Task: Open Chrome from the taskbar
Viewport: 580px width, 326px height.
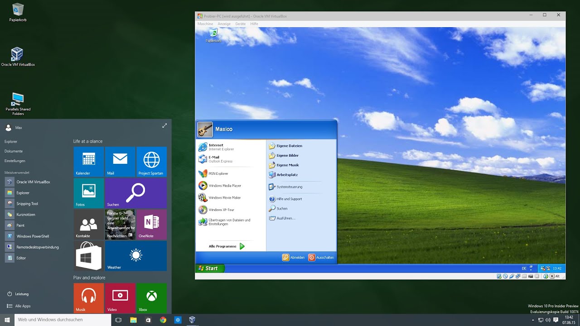Action: (163, 320)
